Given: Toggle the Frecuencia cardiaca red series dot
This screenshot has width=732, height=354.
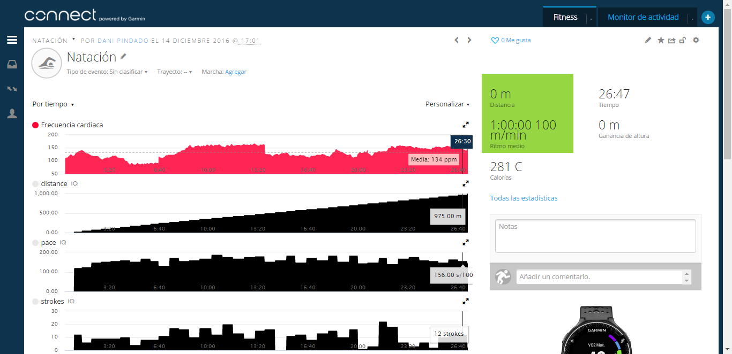Looking at the screenshot, I should (35, 125).
